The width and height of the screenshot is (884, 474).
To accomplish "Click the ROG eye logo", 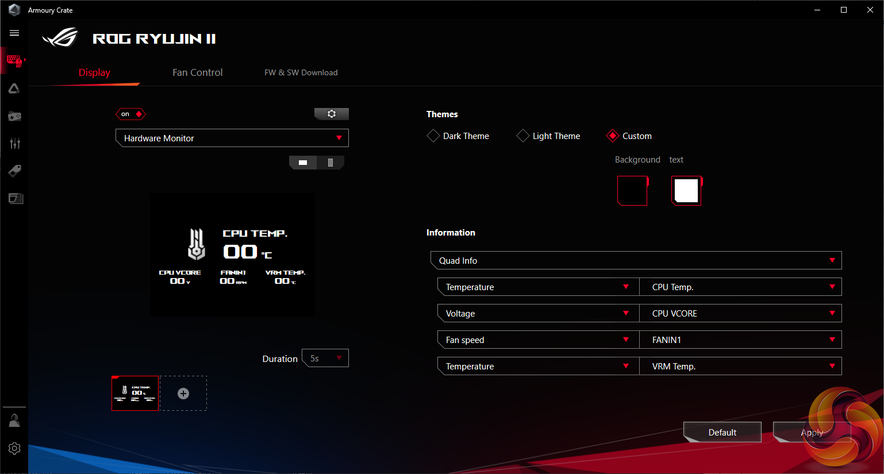I will click(60, 37).
